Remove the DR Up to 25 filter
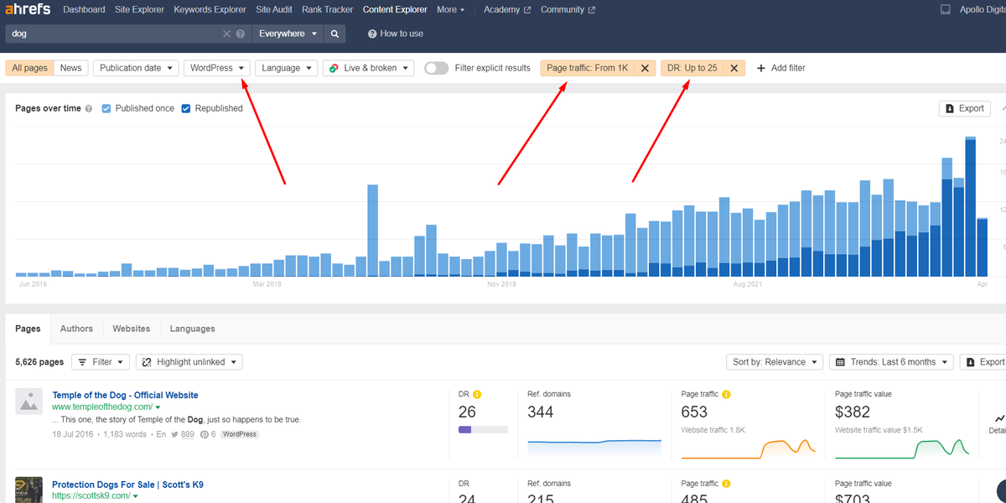 734,68
